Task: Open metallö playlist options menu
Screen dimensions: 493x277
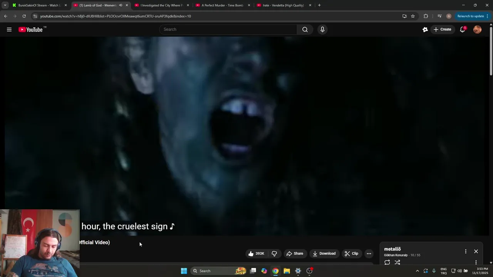Action: pyautogui.click(x=466, y=251)
